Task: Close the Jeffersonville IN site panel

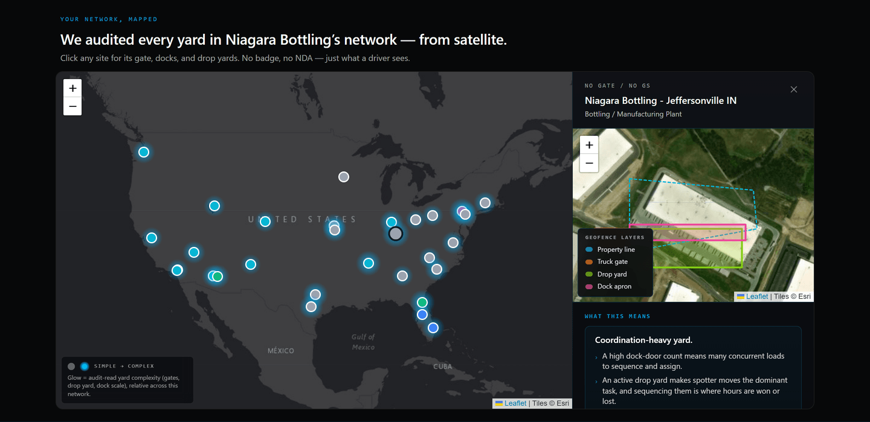Action: 794,89
